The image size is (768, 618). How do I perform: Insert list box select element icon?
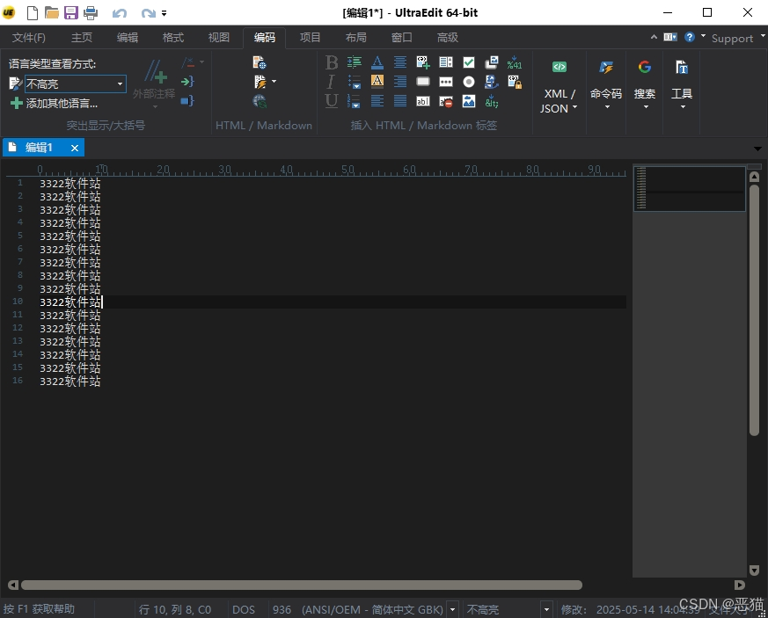point(446,62)
